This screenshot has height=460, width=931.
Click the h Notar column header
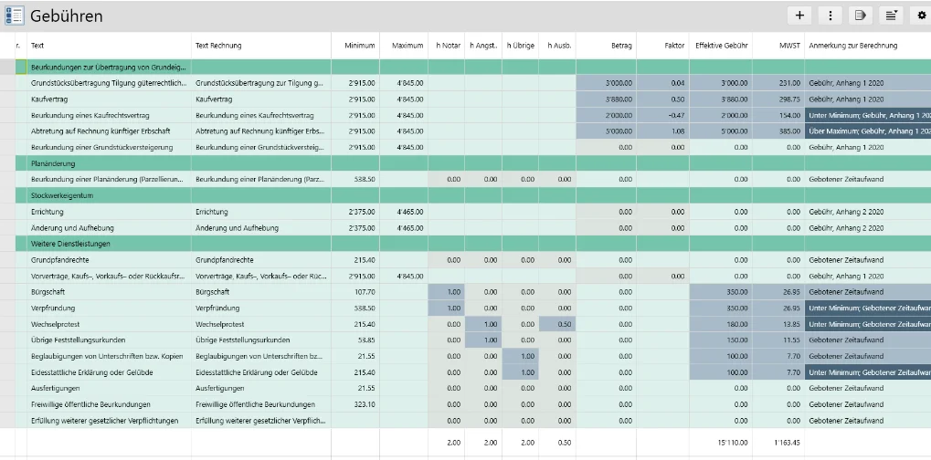[447, 46]
